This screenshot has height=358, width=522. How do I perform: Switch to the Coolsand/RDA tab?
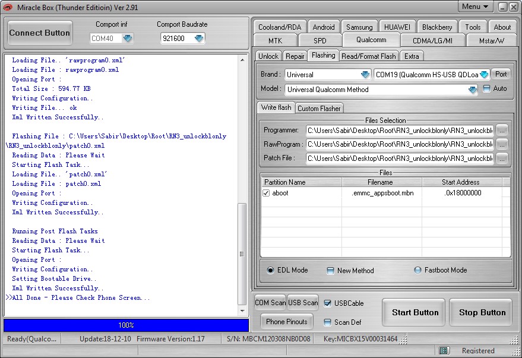pyautogui.click(x=280, y=27)
